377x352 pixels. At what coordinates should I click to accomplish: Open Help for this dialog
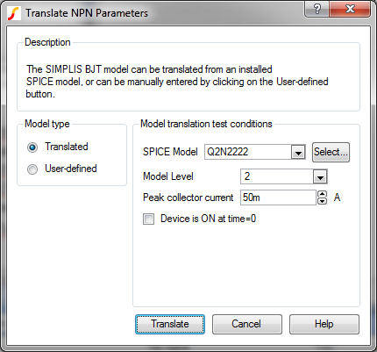click(x=324, y=324)
